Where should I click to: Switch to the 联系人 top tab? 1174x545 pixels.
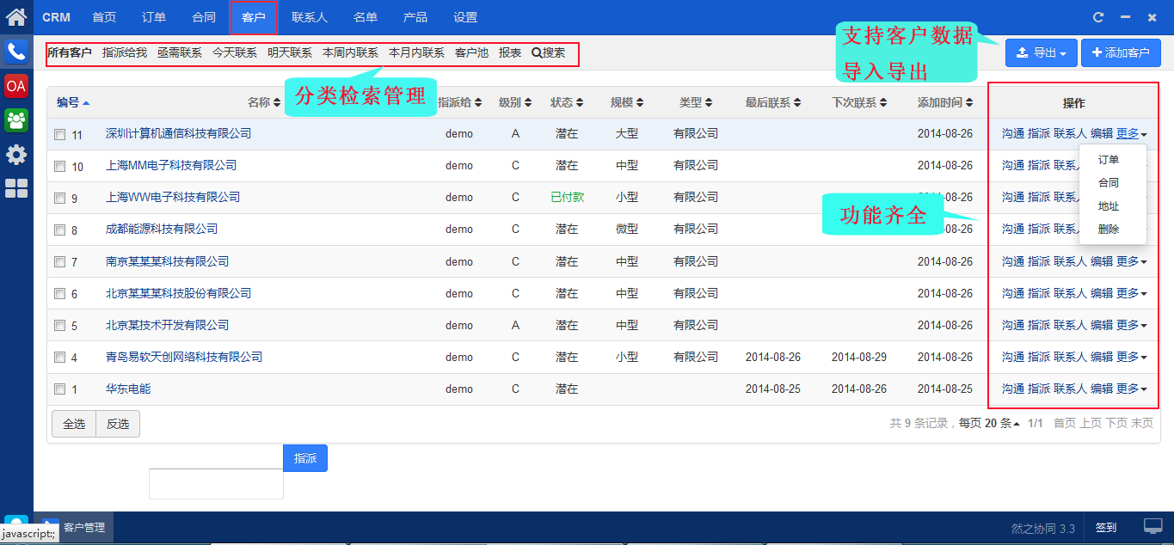tap(310, 17)
